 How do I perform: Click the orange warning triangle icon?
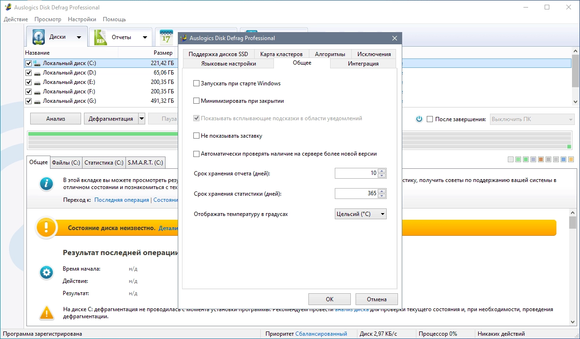pyautogui.click(x=46, y=313)
